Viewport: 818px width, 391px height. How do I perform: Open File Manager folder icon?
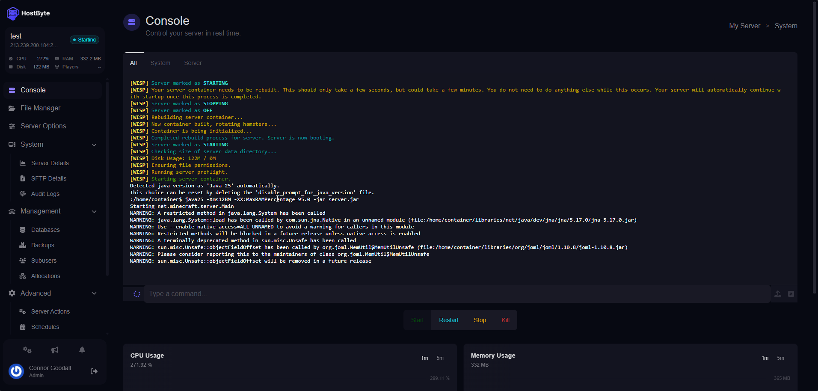coord(12,108)
